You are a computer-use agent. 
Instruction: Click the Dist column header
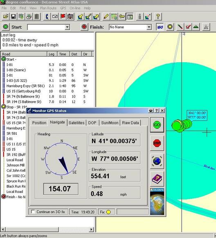click(76, 54)
